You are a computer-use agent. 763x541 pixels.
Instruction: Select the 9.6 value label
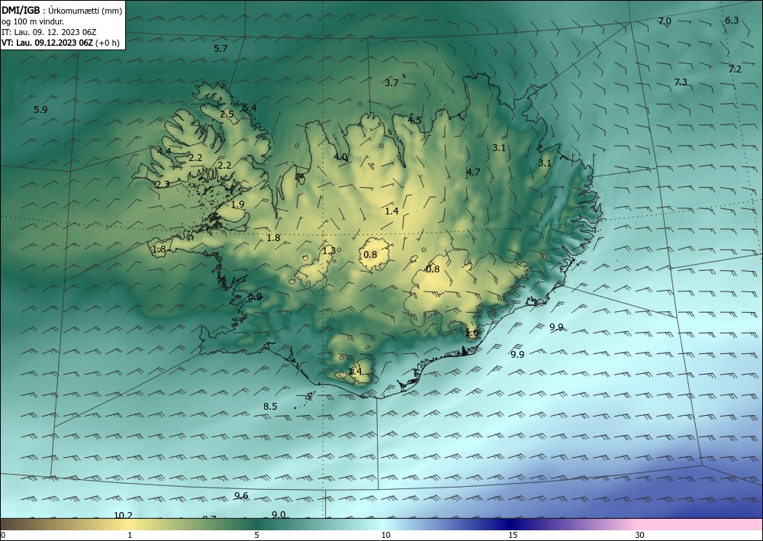[x=241, y=496]
